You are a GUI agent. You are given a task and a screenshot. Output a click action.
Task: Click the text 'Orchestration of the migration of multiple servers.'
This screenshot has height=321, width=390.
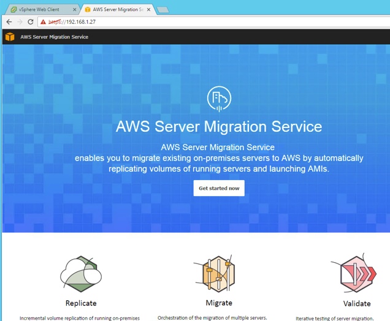[212, 318]
